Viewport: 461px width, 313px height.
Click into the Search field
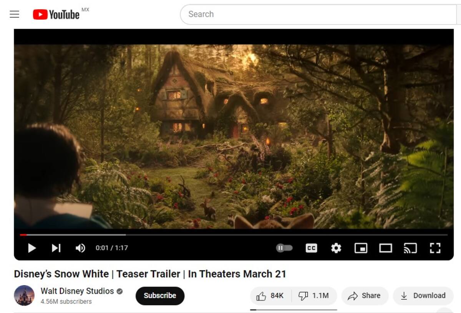[x=319, y=15]
